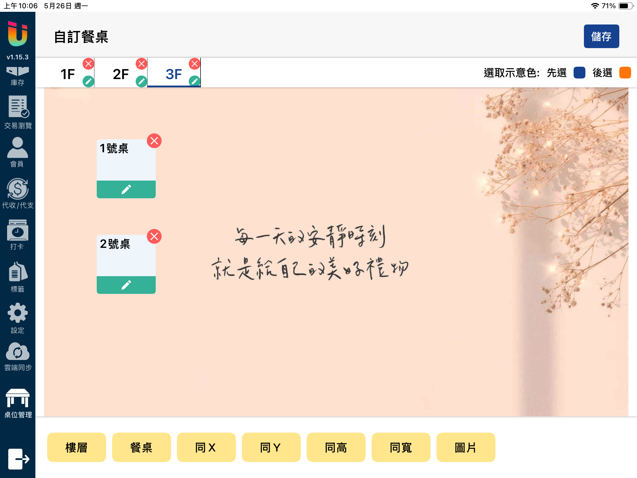Edit the 3F tab name
This screenshot has width=637, height=478.
click(194, 81)
